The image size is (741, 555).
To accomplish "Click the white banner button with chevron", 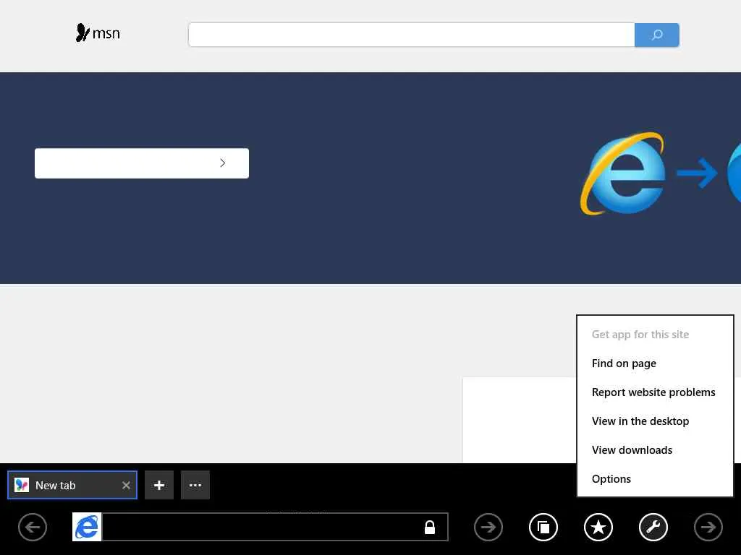I will tap(142, 163).
